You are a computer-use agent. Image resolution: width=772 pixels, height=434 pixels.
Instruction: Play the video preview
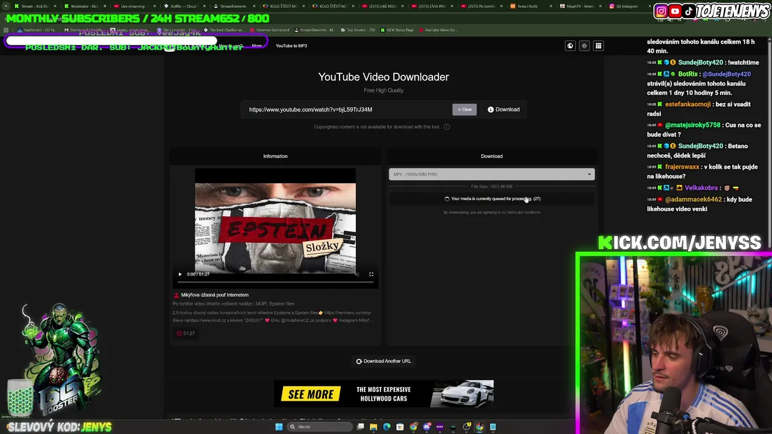click(180, 274)
